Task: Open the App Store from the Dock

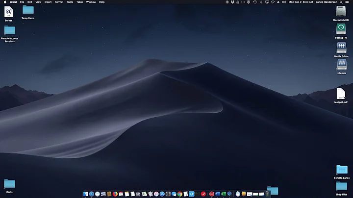Action: (162, 194)
